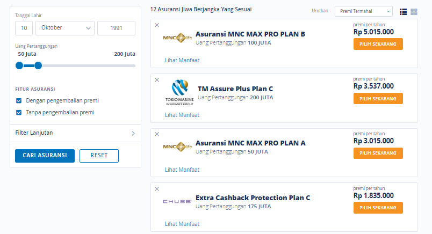Click the Tokio Marine logo

point(179,92)
